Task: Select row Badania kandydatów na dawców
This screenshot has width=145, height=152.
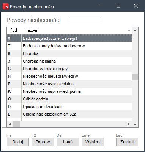Action: pos(69,46)
